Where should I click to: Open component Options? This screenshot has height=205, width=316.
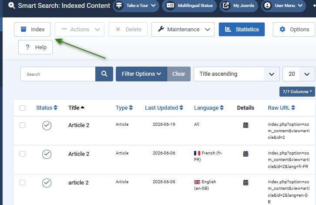click(x=294, y=30)
